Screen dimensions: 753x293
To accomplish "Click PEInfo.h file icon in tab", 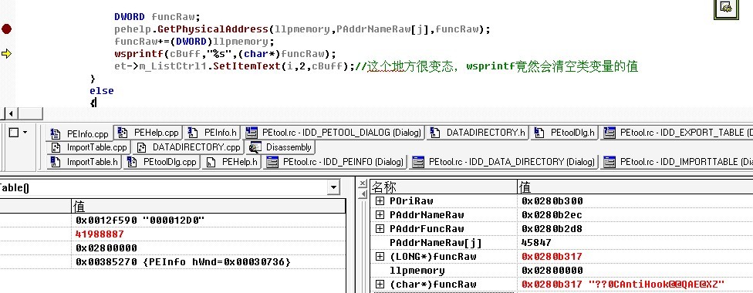I will coord(193,133).
